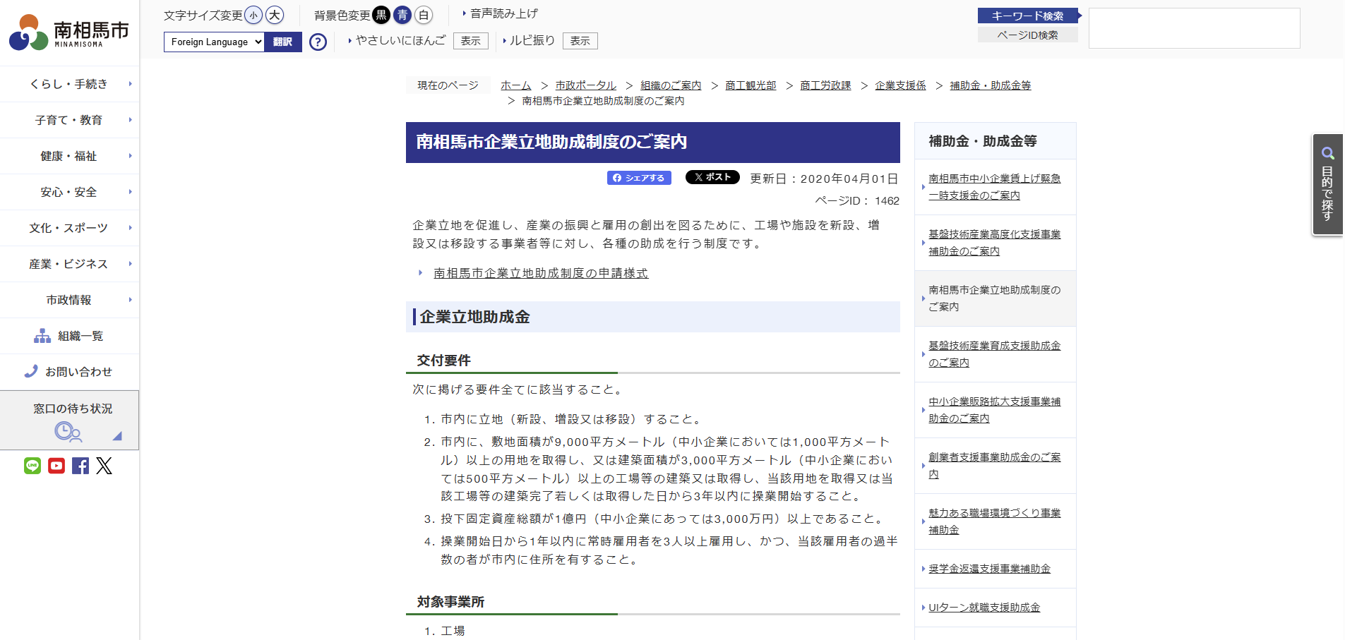Expand the 文化・スポーツ menu
Screen dimensions: 1345x640
coord(69,228)
